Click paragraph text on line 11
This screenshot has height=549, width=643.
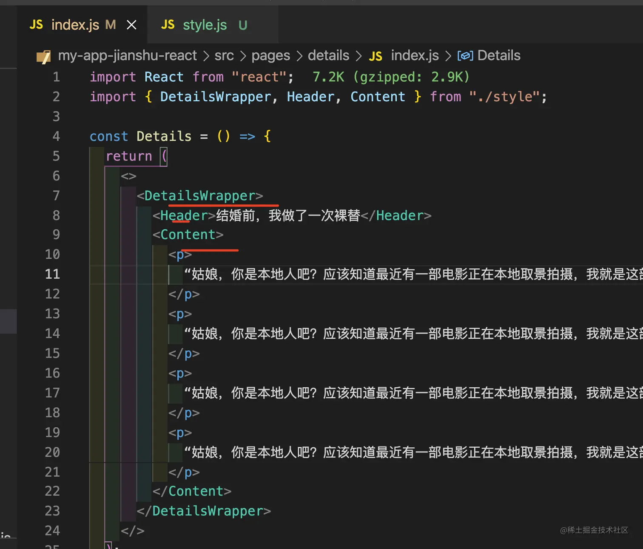coord(413,274)
